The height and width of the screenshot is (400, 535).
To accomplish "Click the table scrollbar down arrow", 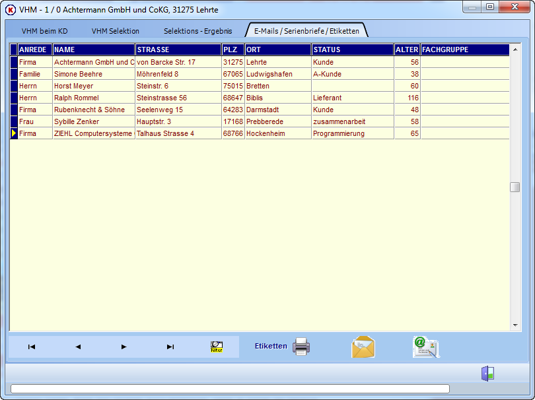I will tap(515, 325).
